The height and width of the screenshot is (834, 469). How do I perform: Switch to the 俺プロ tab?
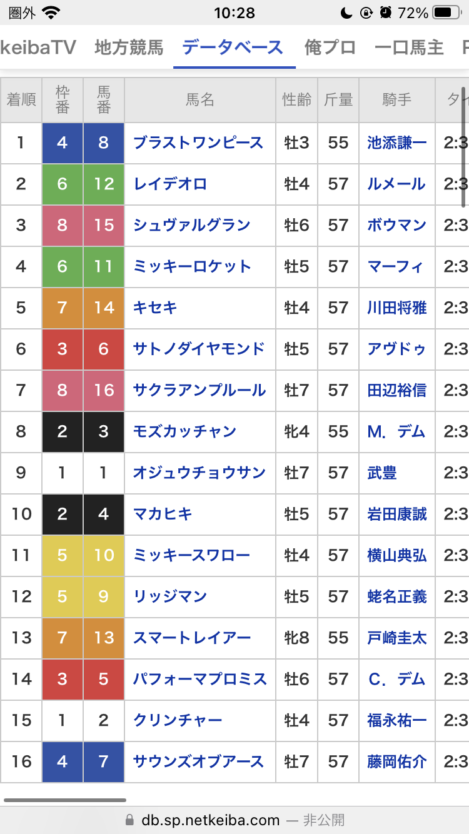330,48
